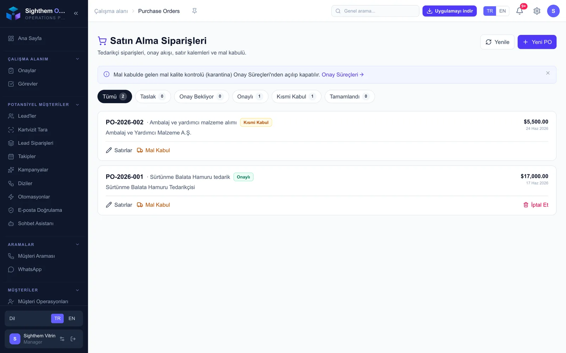Follow the Onay Süreçleri link

pyautogui.click(x=342, y=74)
